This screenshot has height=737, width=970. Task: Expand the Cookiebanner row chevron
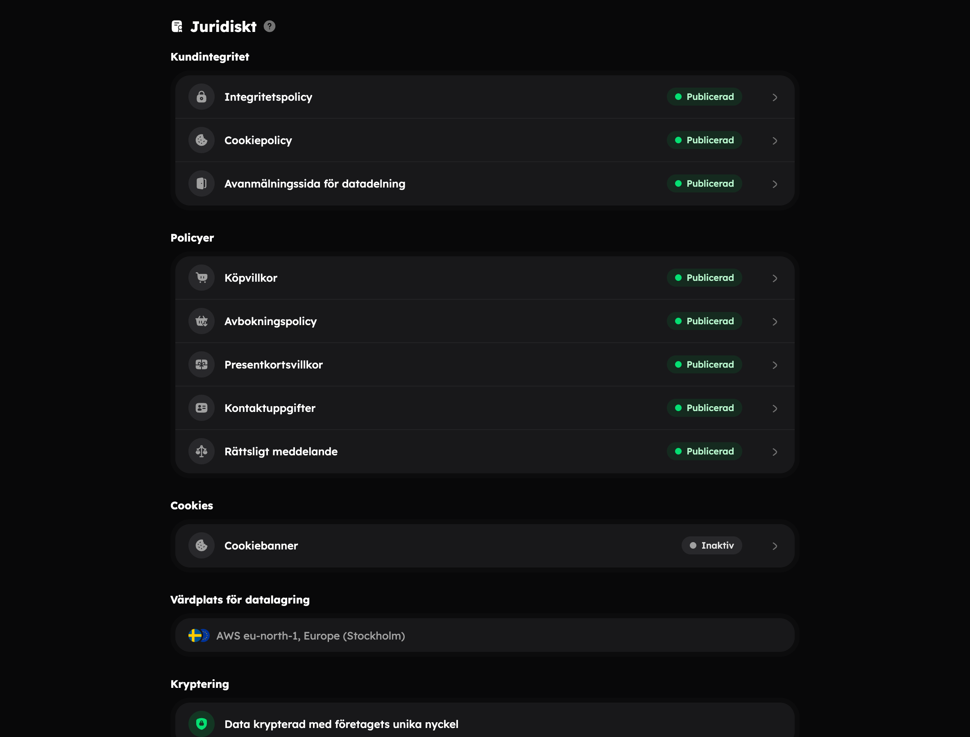775,546
